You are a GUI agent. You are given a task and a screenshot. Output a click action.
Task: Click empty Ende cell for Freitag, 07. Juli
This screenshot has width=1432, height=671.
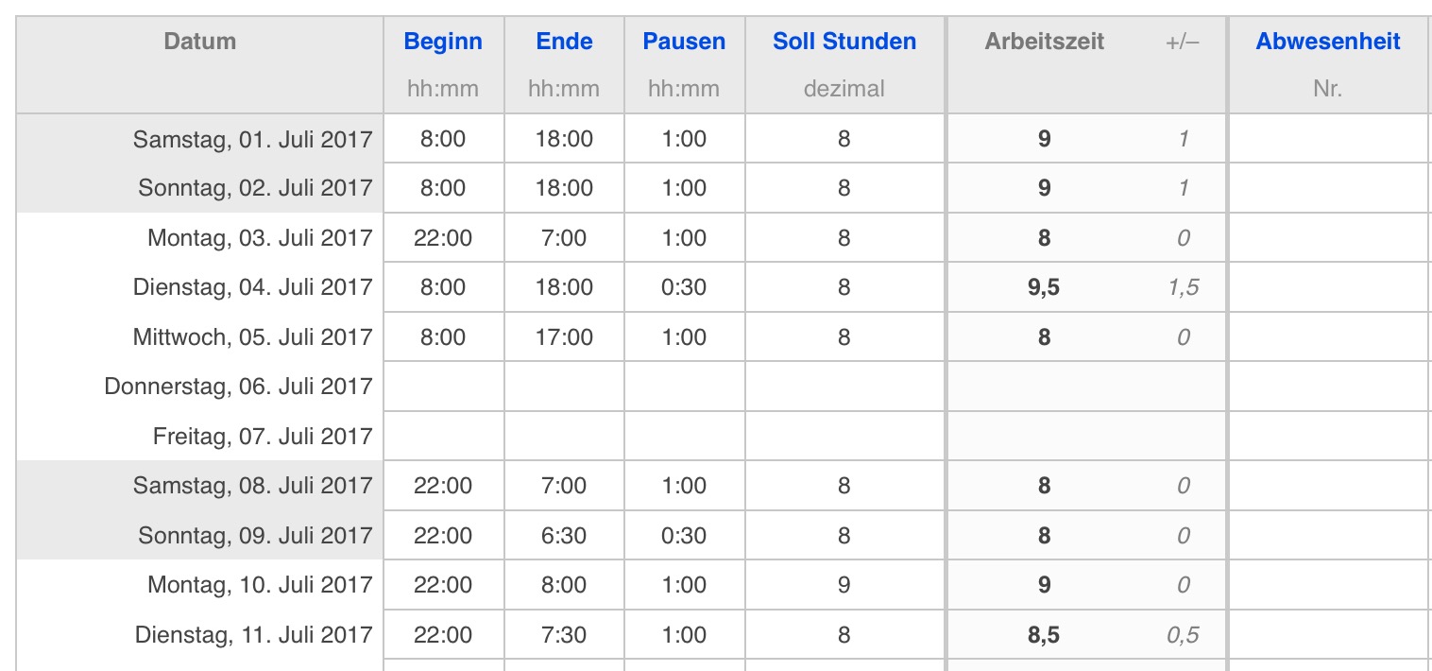(x=564, y=437)
